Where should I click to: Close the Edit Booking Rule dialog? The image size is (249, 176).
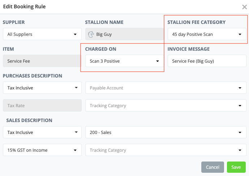tap(244, 7)
